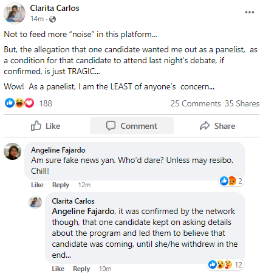Click the wow reaction on Clarita's reply
The image size is (263, 276).
click(220, 264)
